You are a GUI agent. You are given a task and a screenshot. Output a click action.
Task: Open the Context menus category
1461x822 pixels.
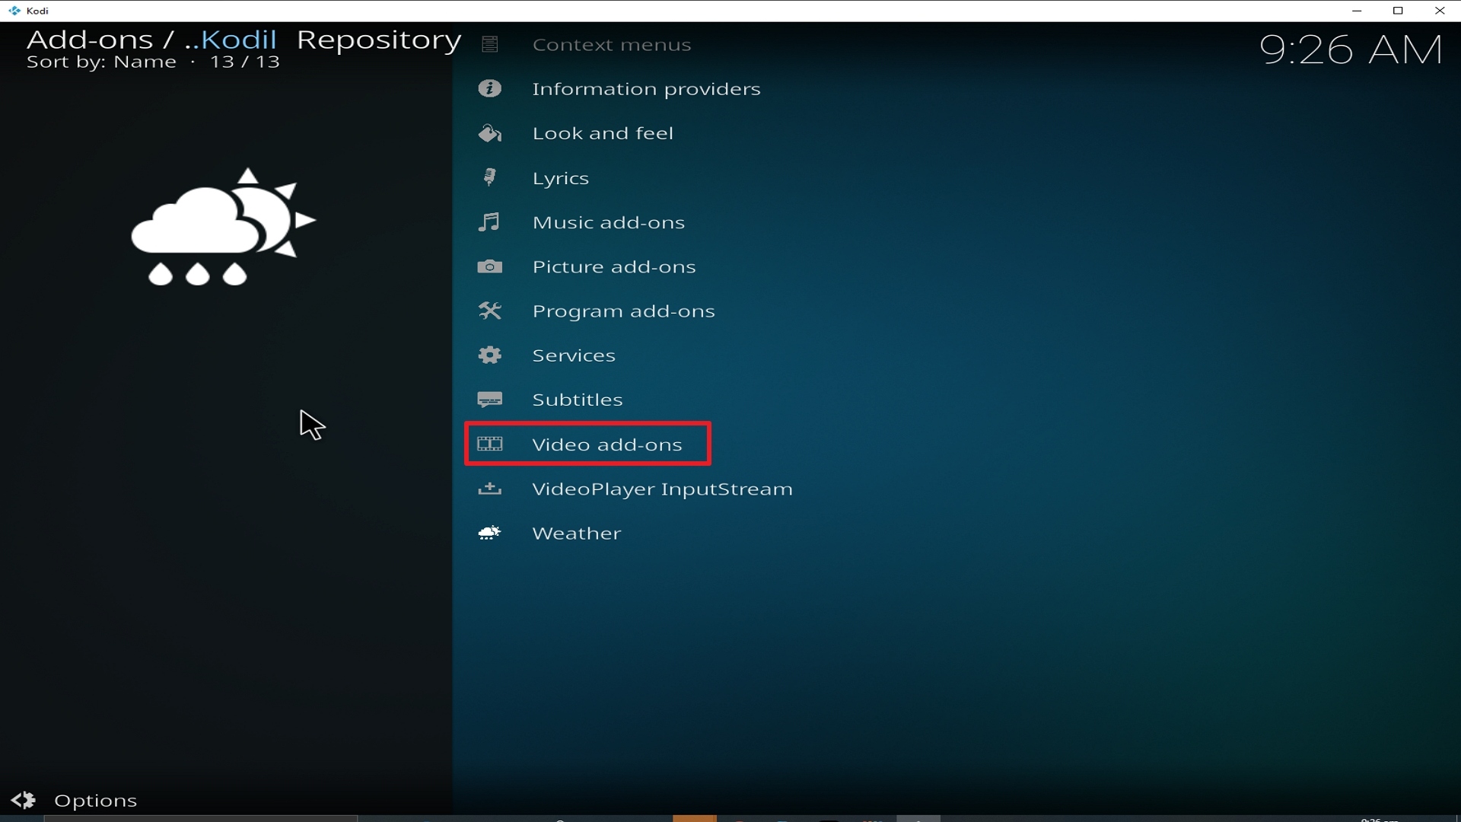[x=612, y=45]
